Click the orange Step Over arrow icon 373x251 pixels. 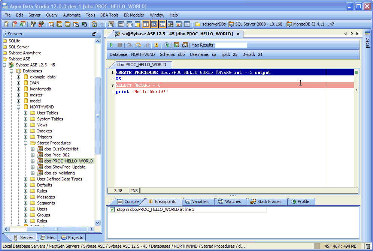coord(138,45)
